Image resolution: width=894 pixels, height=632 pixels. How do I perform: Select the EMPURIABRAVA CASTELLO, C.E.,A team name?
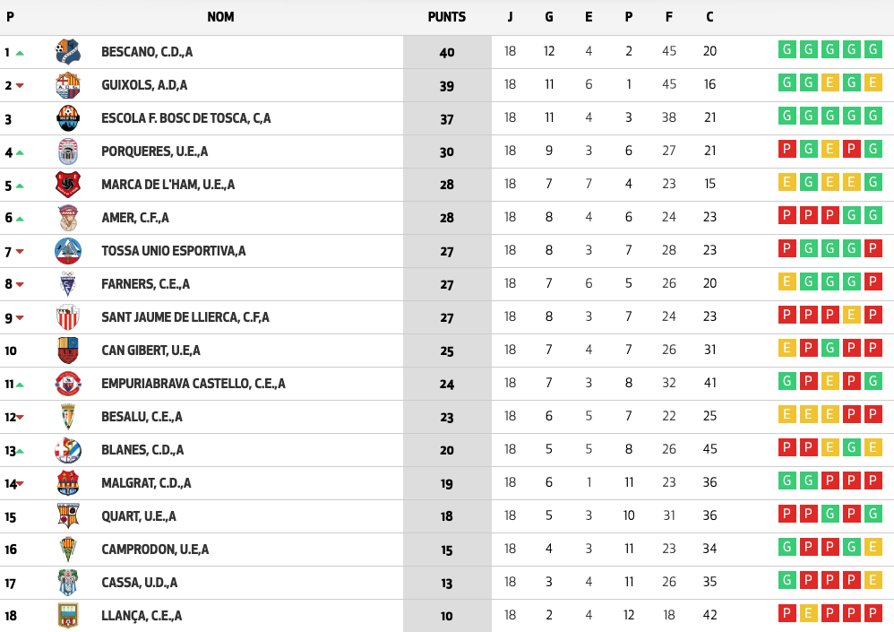pyautogui.click(x=193, y=384)
